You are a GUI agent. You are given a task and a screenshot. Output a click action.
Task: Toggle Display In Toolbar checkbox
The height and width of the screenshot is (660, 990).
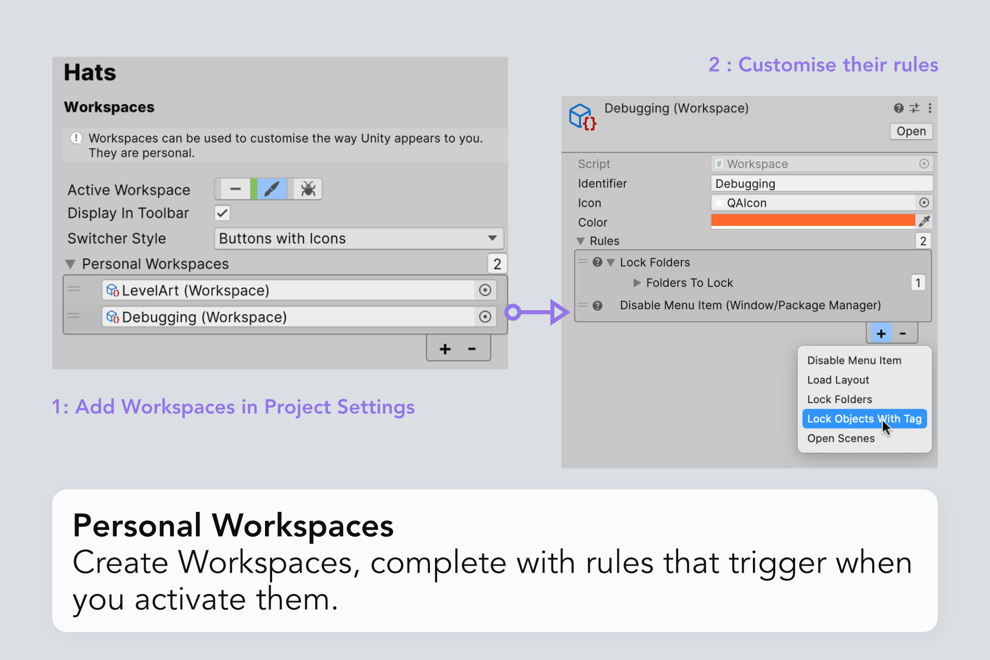tap(222, 213)
